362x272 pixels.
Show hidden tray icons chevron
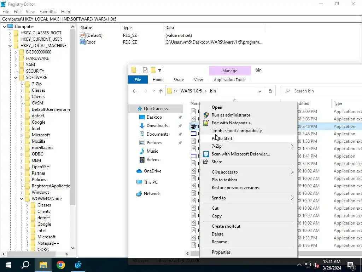coord(299,265)
